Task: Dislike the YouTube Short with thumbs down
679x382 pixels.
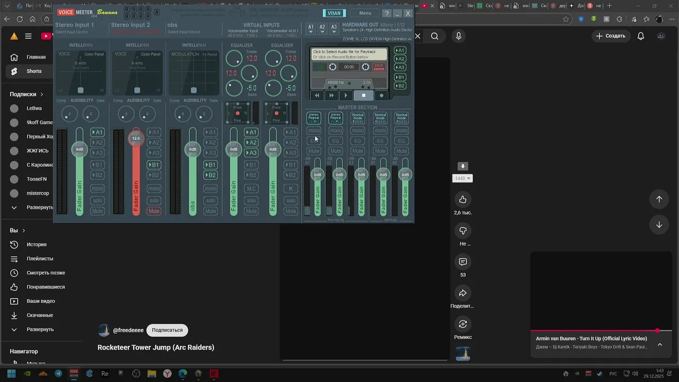Action: (463, 231)
